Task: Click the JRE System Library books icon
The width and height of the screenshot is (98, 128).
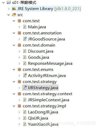Action: [x=14, y=9]
